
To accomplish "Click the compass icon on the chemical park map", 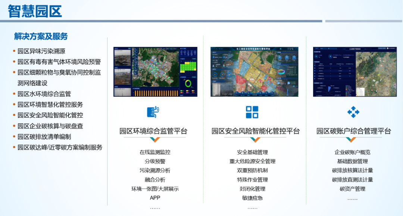I will coord(237,53).
